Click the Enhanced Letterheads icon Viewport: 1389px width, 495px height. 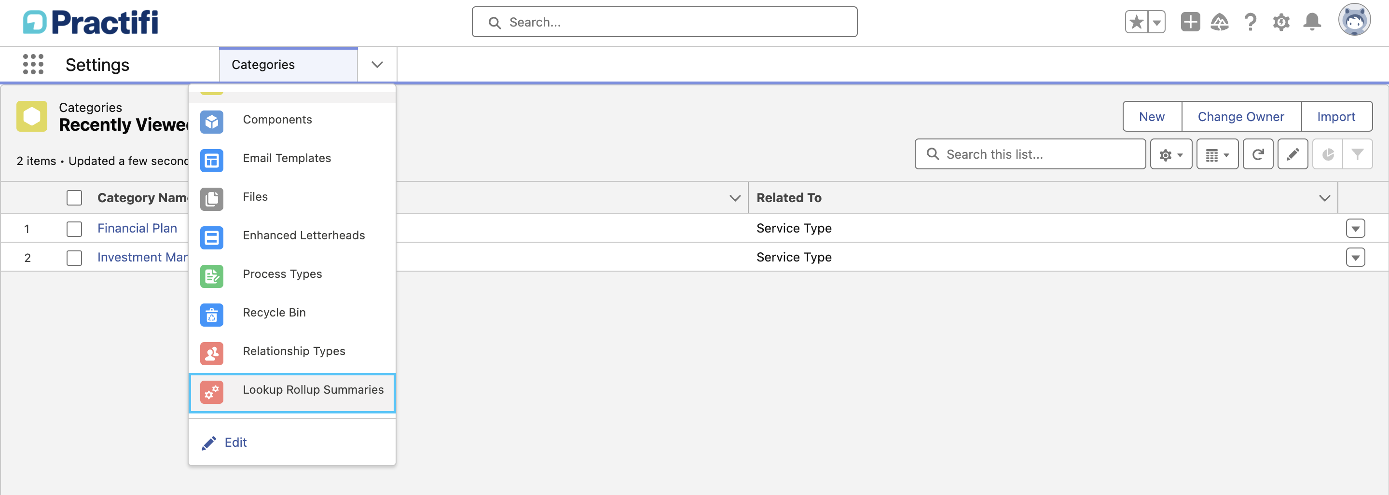211,238
